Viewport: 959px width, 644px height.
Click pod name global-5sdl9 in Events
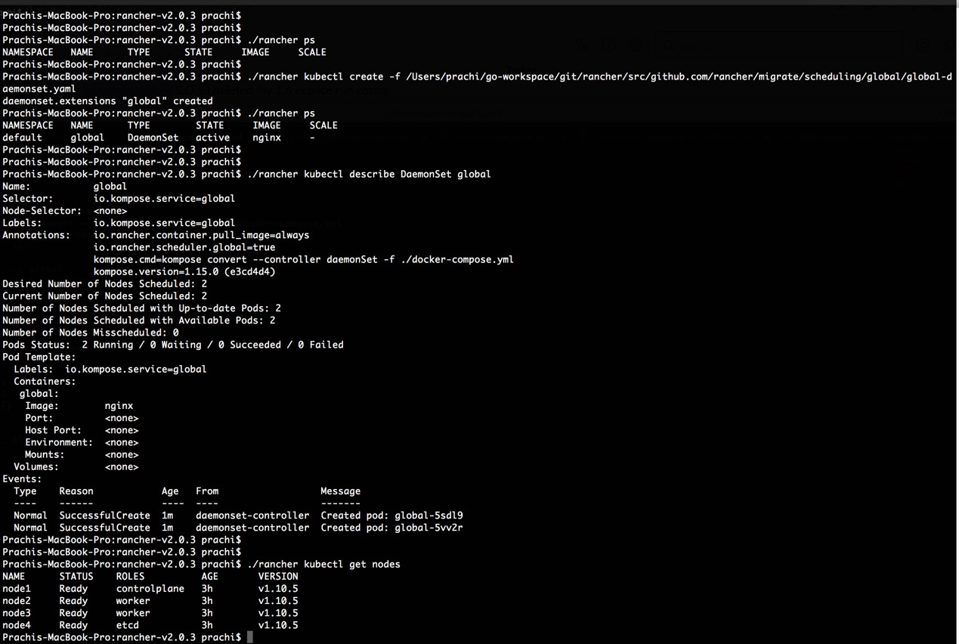click(428, 516)
